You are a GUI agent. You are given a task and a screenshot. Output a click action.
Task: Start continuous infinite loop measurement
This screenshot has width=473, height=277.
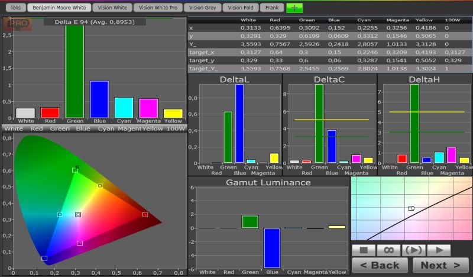pos(388,250)
